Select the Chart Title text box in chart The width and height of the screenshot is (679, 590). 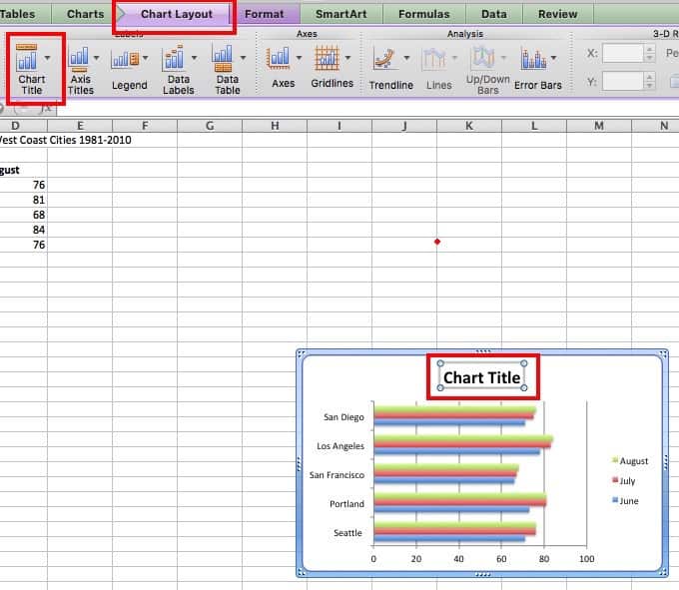(x=482, y=377)
